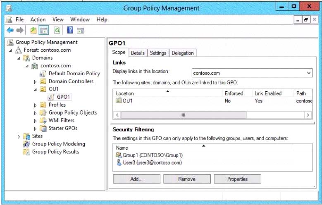Click the Refresh toolbar icon

pyautogui.click(x=57, y=30)
